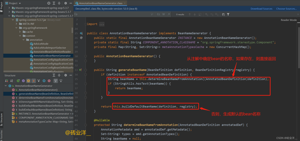
Task: Toggle Regex option in search bar
Action: pyautogui.click(x=169, y=14)
